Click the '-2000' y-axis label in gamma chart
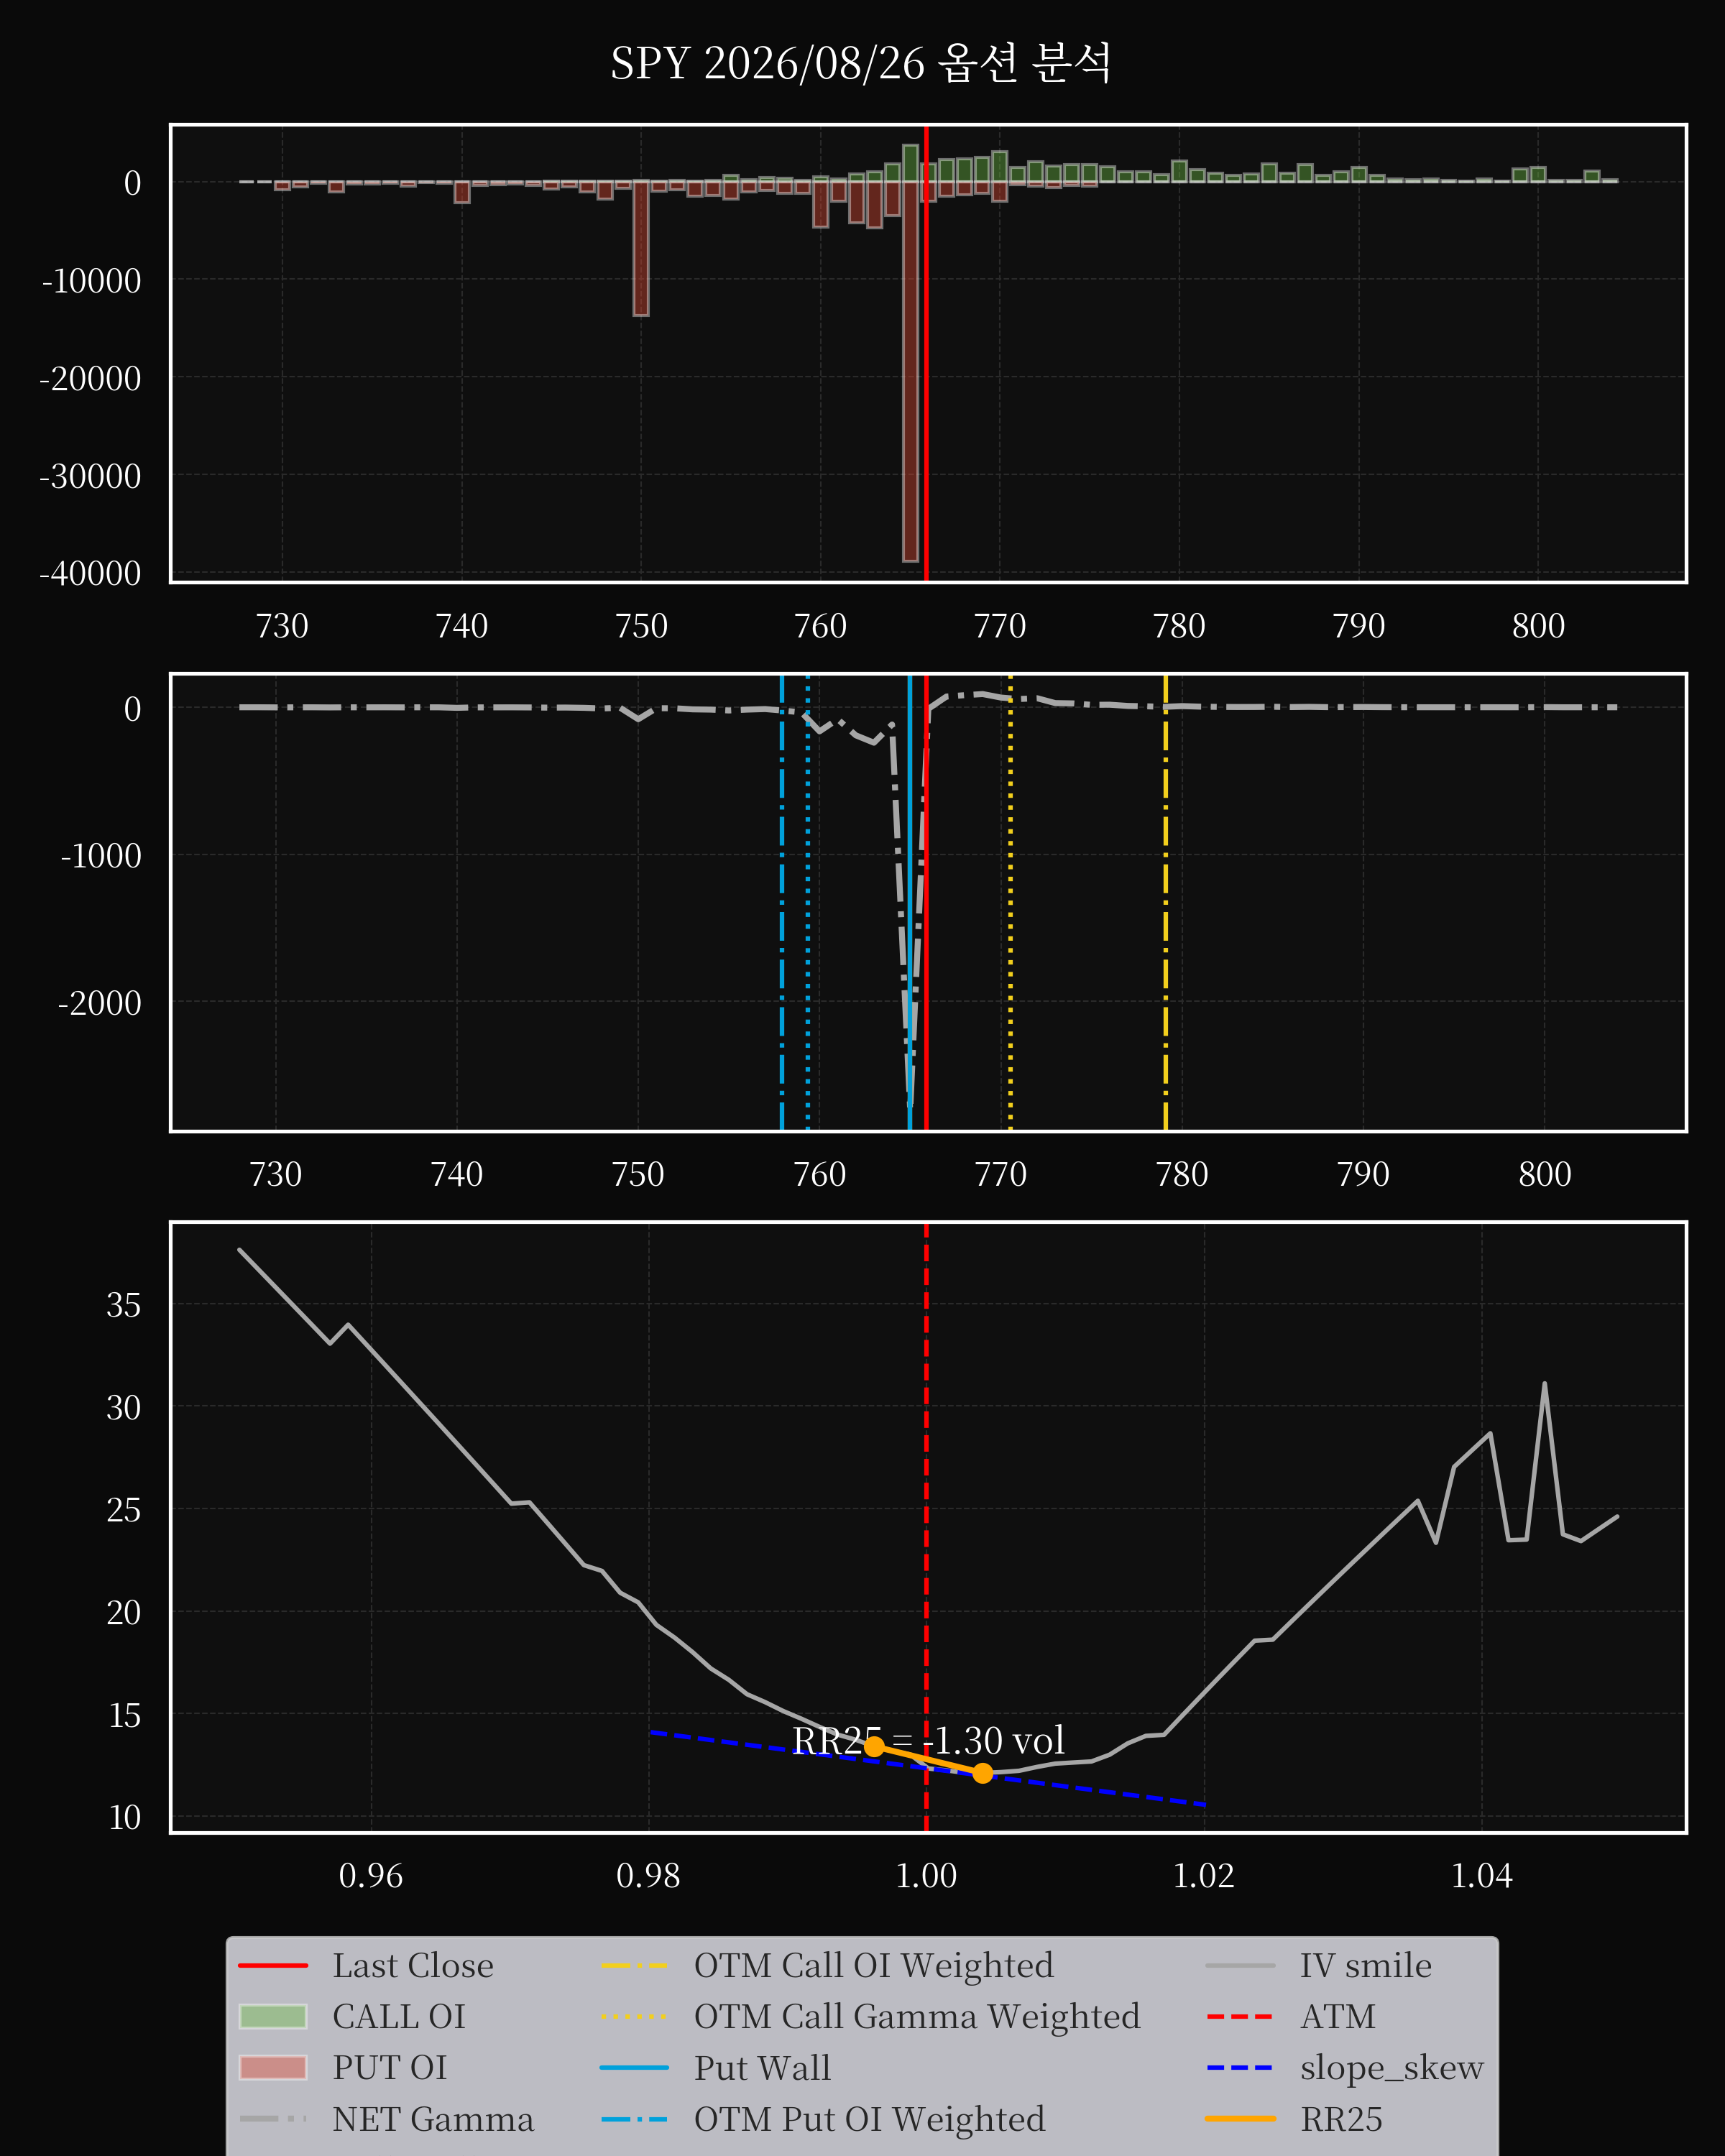 [100, 1003]
